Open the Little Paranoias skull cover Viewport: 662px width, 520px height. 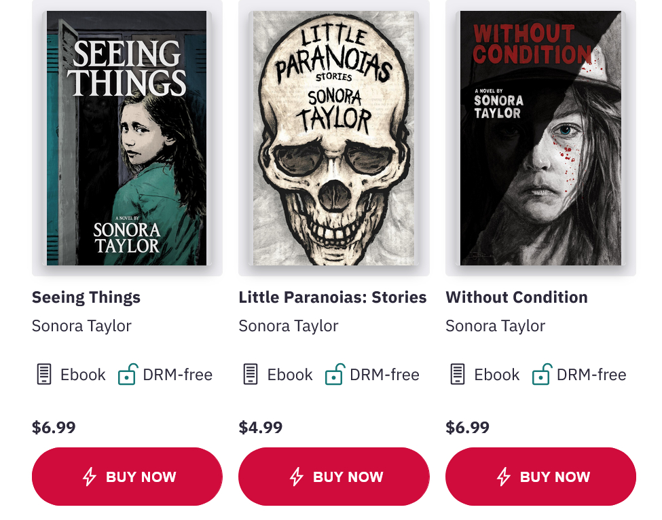tap(334, 138)
